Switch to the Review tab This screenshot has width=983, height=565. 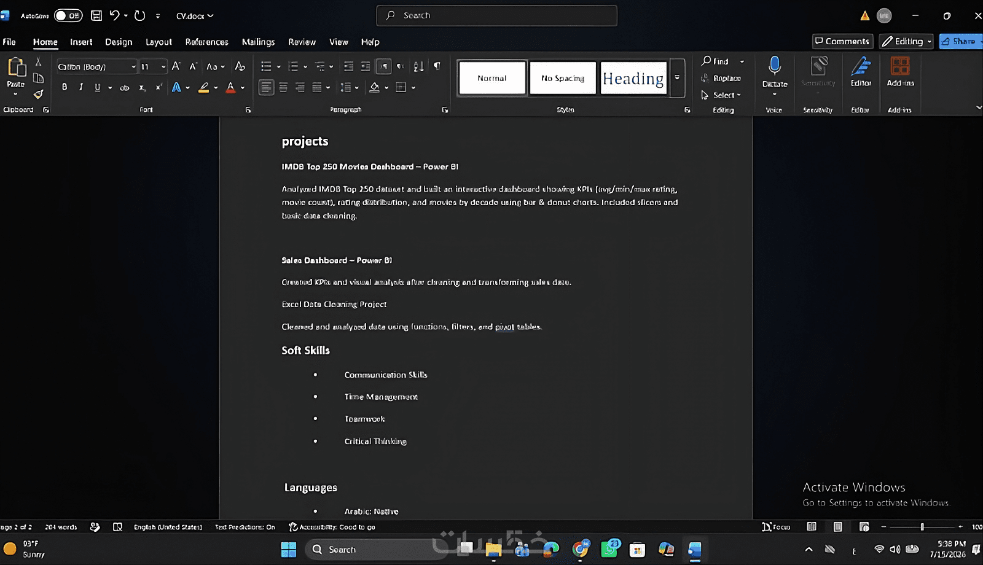302,42
